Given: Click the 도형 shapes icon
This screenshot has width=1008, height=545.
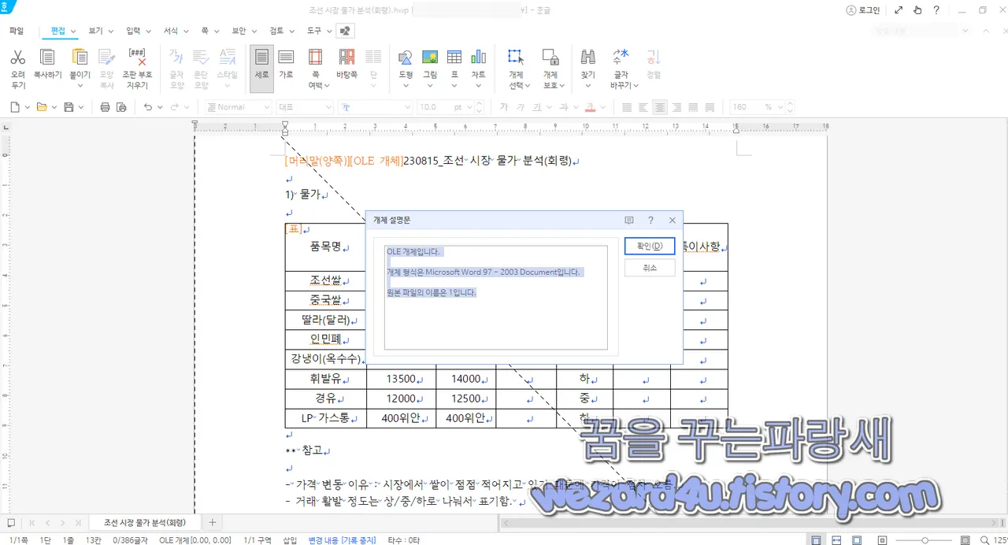Looking at the screenshot, I should (x=406, y=57).
